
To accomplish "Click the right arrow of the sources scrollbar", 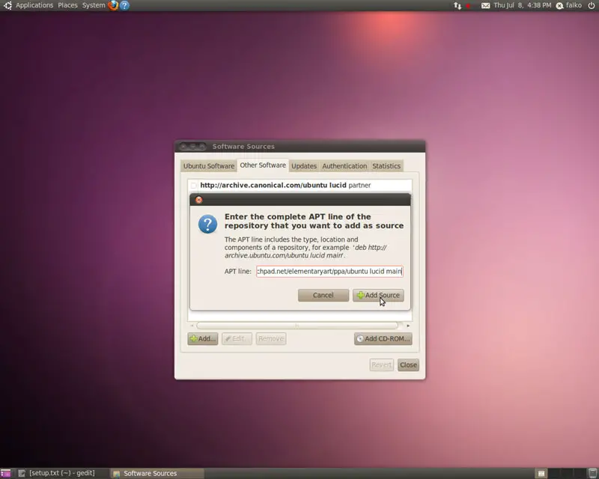I will (408, 326).
